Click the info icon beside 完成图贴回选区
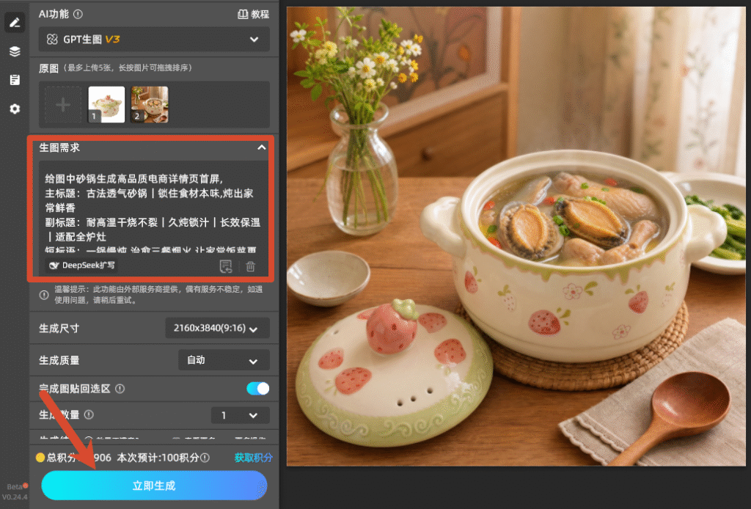This screenshot has height=509, width=751. [x=120, y=389]
